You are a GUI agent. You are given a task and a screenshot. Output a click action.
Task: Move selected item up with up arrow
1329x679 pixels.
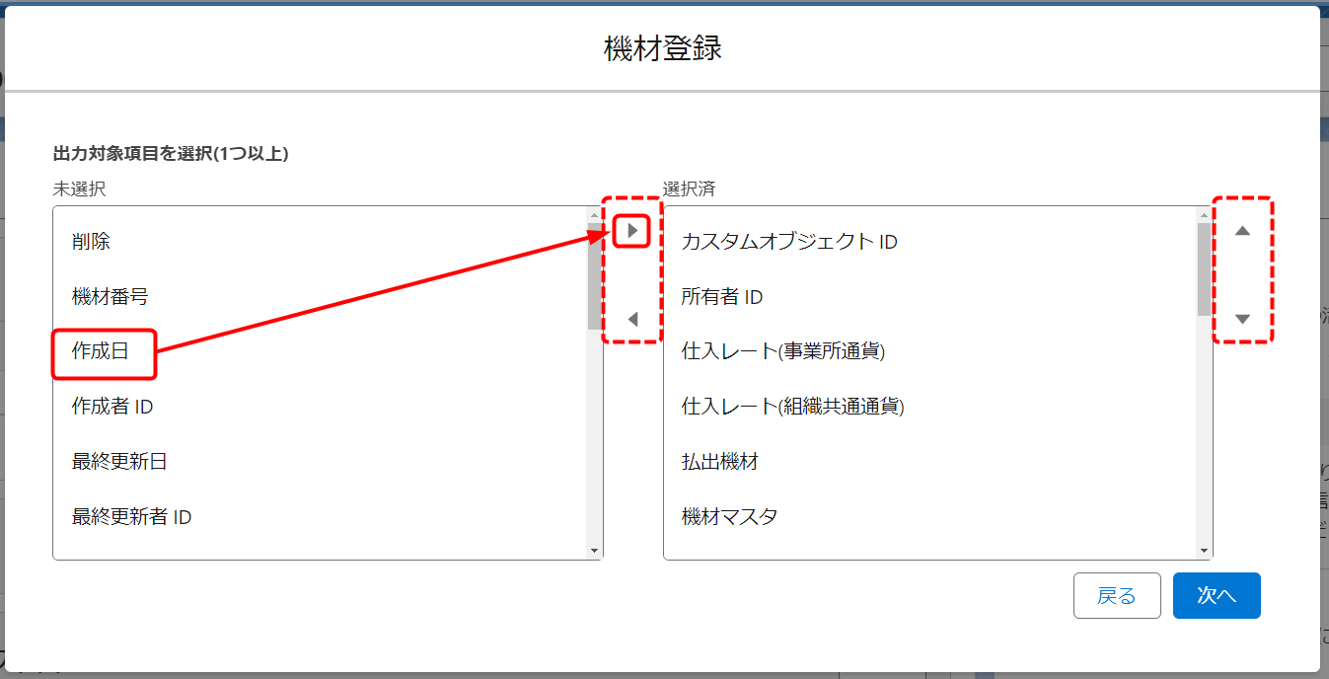coord(1242,231)
